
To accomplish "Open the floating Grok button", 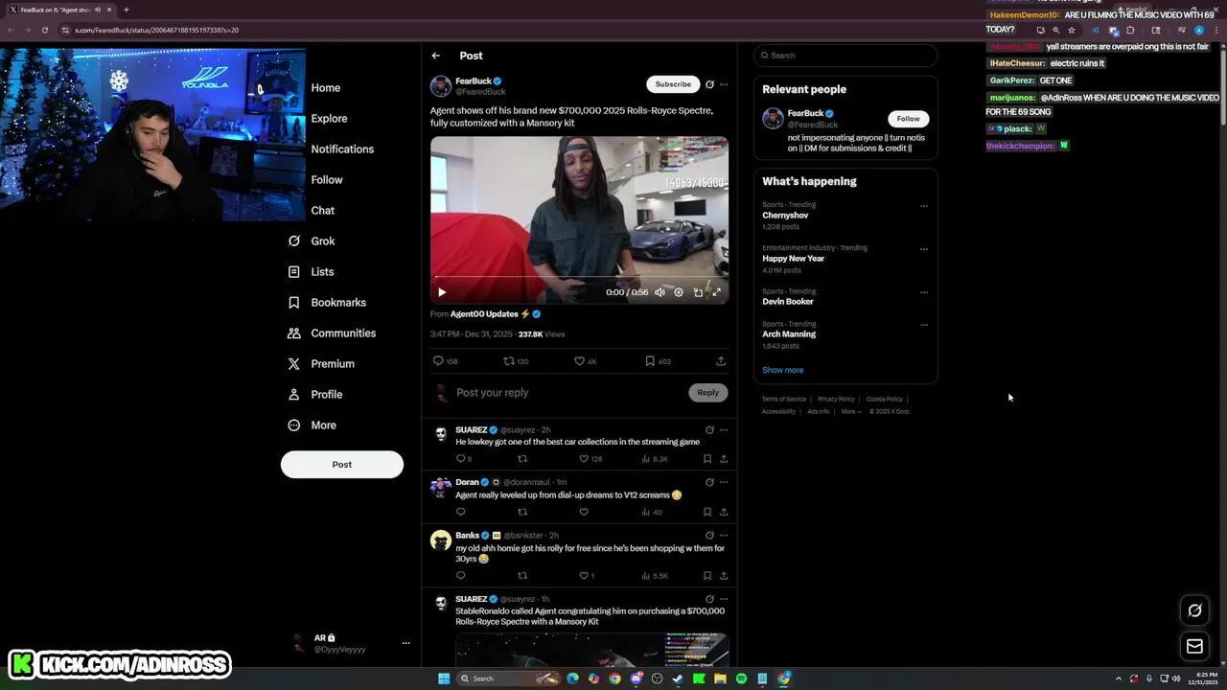I will [1194, 610].
